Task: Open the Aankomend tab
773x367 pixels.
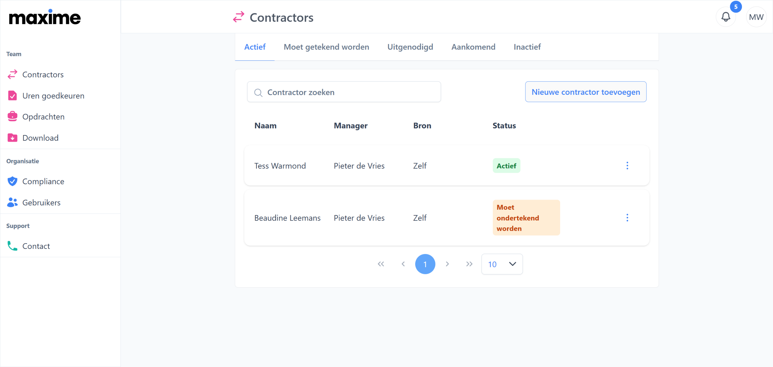Action: [x=473, y=47]
